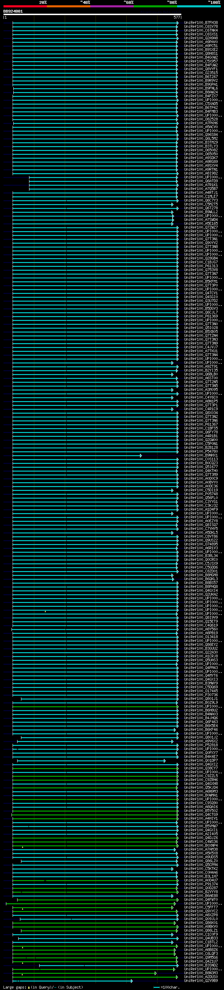Select hit UniRef100_O74895
The width and height of the screenshot is (224, 990).
pyautogui.click(x=201, y=544)
